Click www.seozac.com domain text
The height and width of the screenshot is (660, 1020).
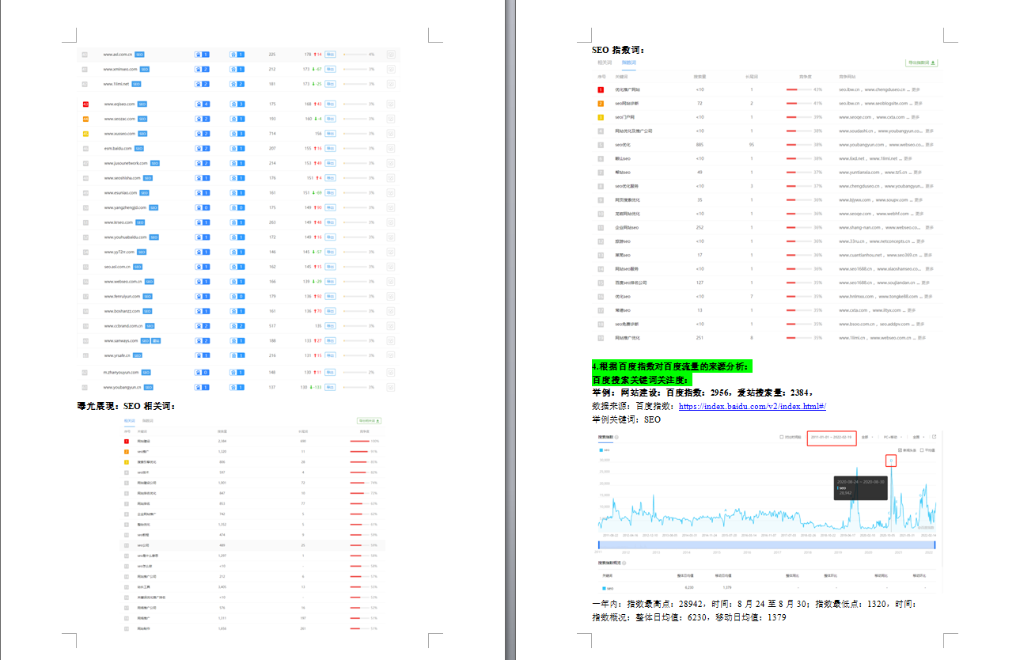click(119, 119)
